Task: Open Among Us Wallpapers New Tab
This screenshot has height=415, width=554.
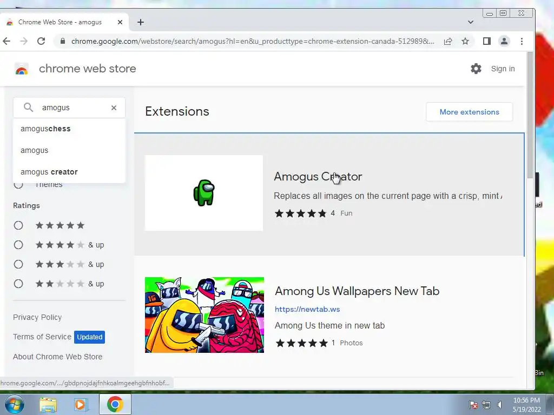Action: (x=357, y=291)
